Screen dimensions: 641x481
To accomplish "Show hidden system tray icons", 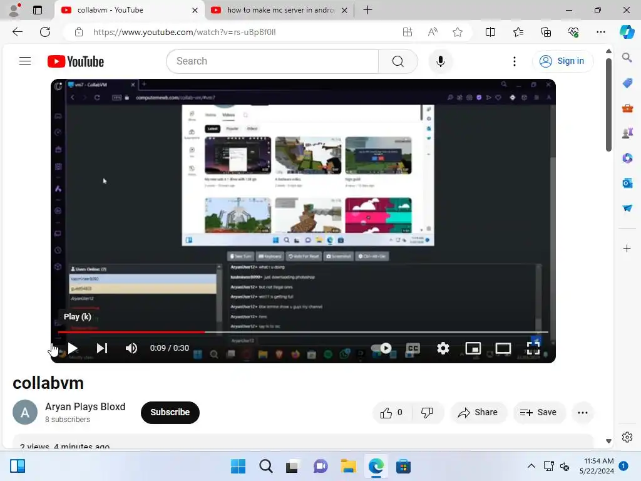I will coord(531,466).
